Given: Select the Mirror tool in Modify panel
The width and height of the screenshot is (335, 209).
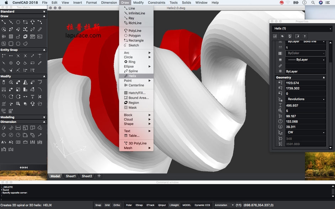Looking at the screenshot, I should click(25, 82).
